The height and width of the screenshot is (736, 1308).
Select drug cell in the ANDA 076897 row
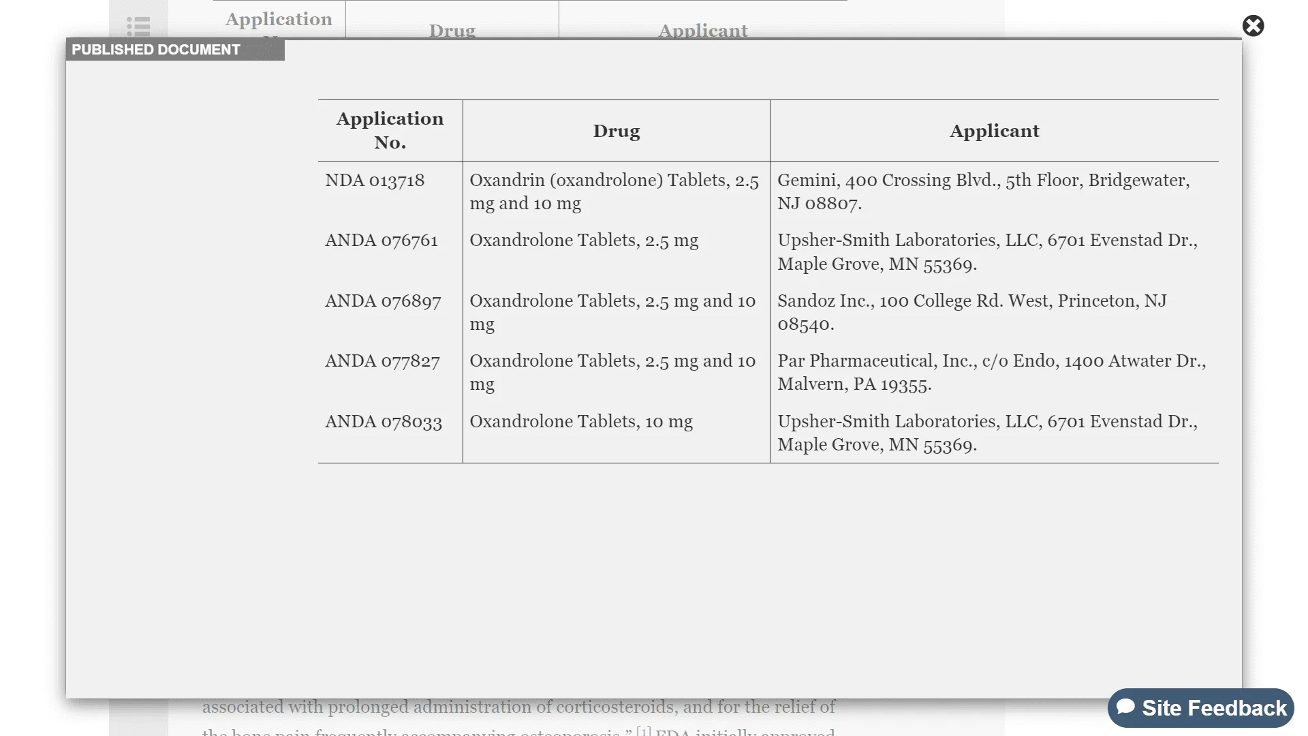[617, 313]
